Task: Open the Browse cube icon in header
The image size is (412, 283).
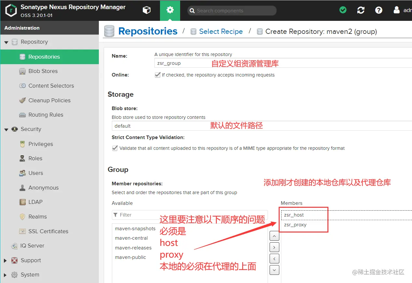Action: (x=147, y=10)
